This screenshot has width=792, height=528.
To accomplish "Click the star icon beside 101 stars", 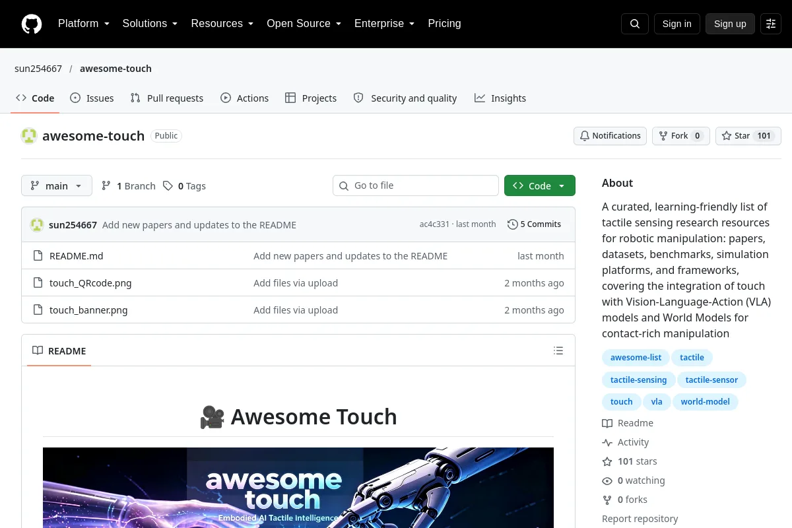I will tap(607, 461).
